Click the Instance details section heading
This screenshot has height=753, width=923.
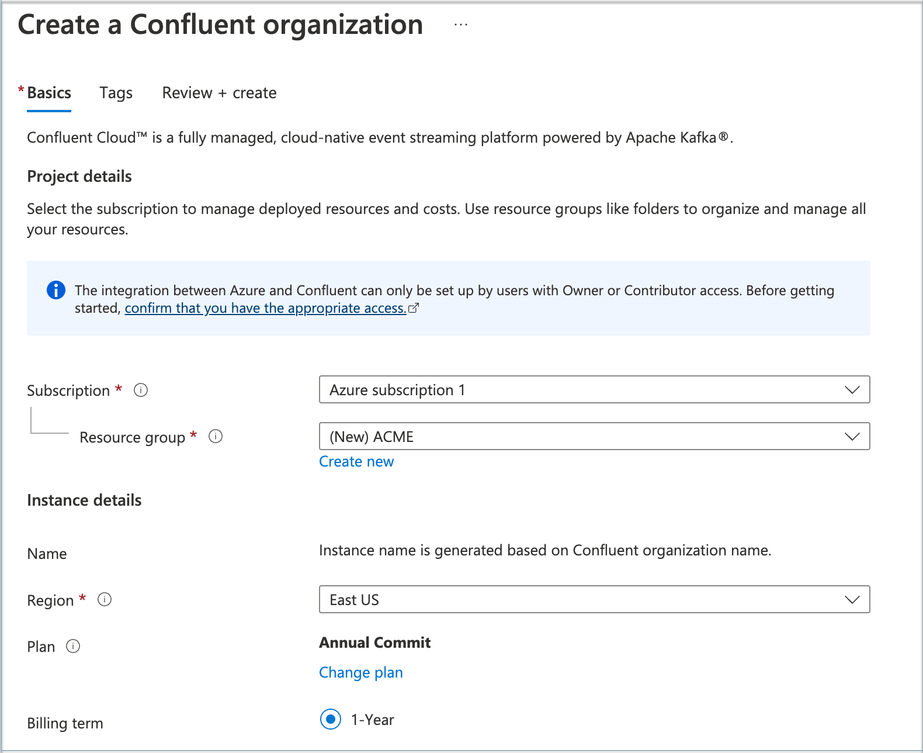pyautogui.click(x=84, y=500)
